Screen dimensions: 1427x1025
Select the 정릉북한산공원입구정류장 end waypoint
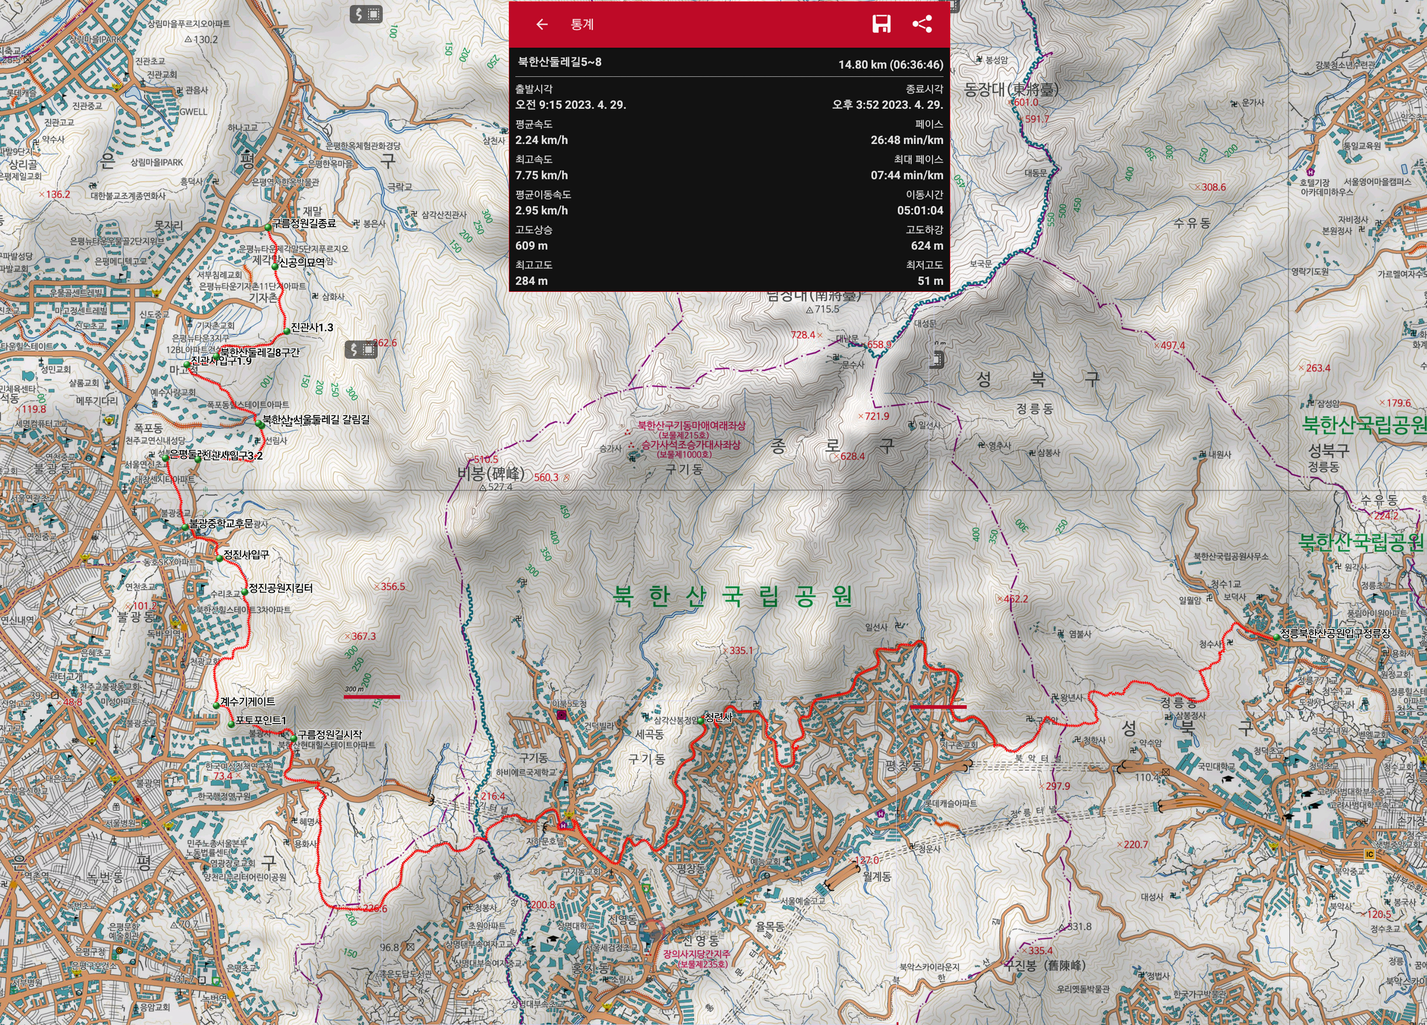point(1277,637)
